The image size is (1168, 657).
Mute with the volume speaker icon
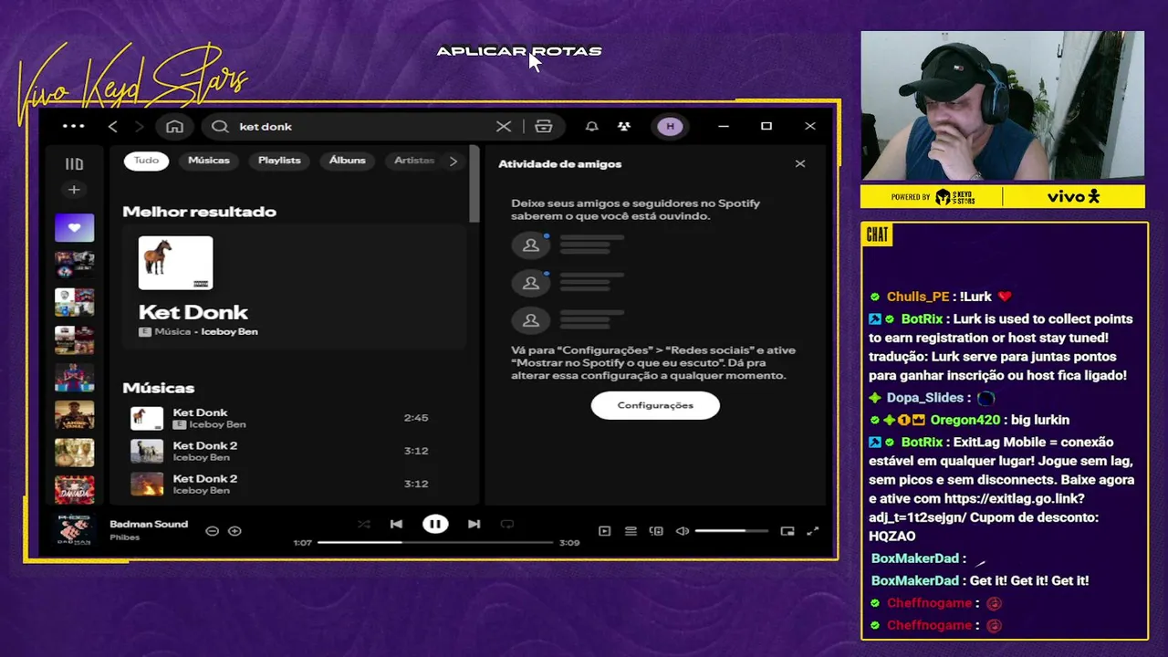(x=682, y=531)
